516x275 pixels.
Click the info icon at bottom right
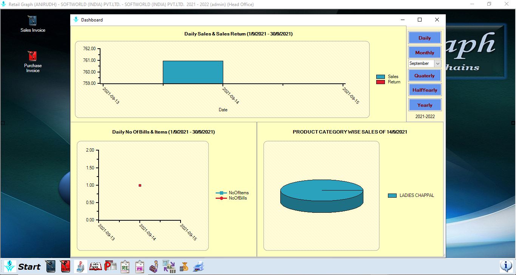[x=506, y=266]
